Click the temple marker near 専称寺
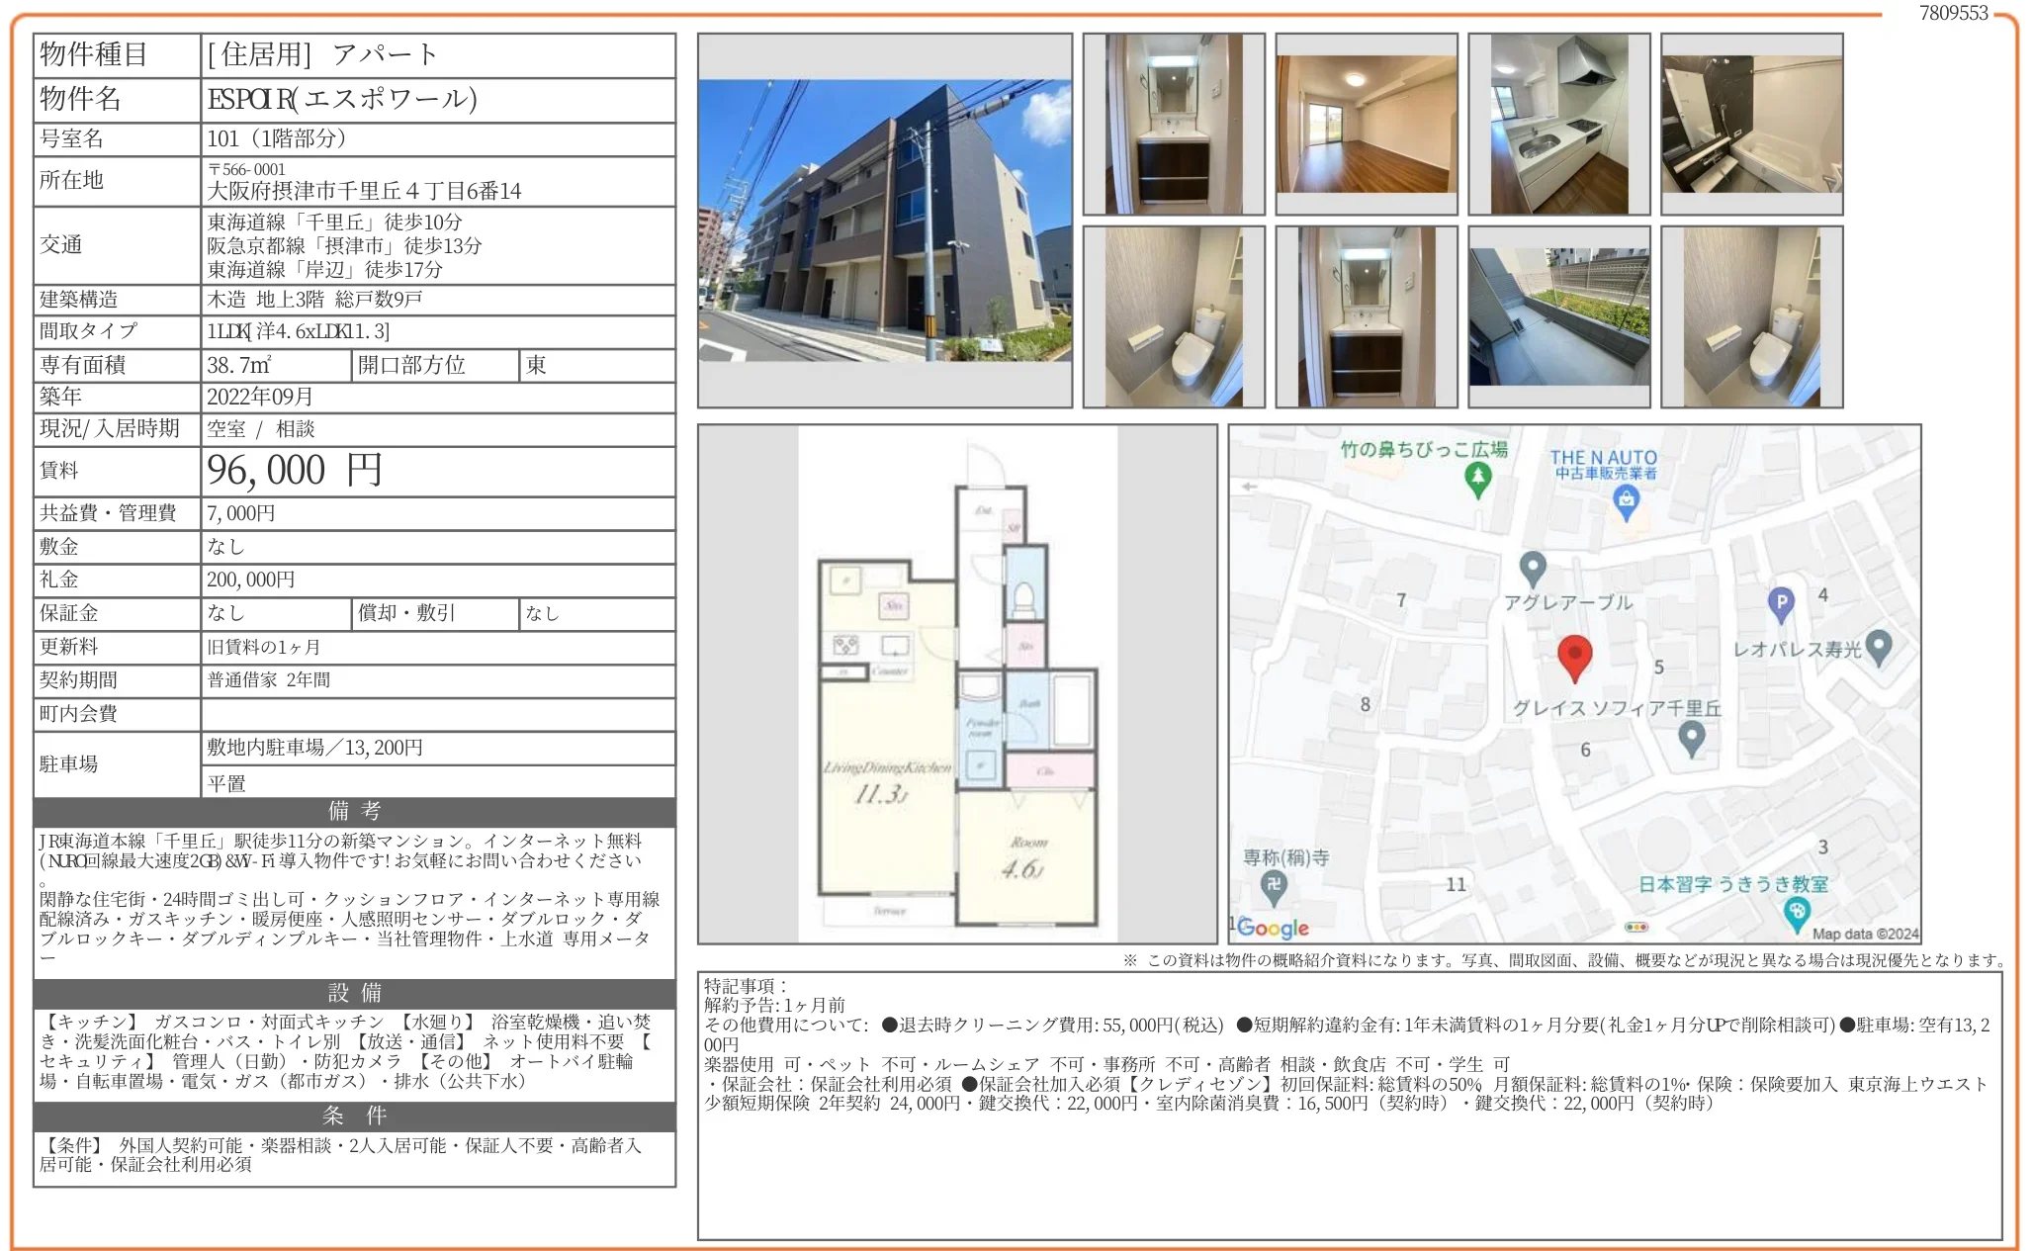 click(x=1274, y=885)
